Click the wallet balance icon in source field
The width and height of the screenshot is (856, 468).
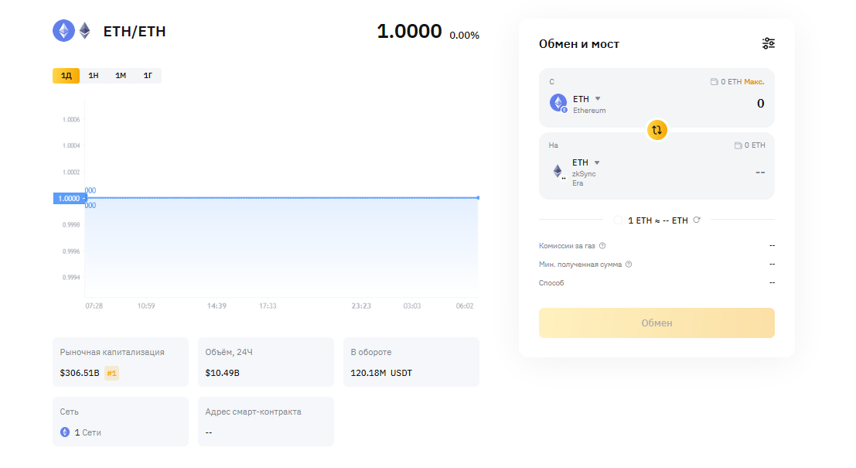pos(714,82)
